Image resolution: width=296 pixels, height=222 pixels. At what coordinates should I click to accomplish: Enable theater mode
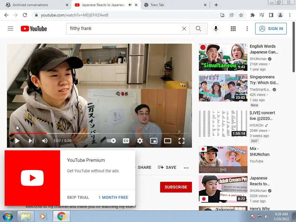[x=167, y=141]
